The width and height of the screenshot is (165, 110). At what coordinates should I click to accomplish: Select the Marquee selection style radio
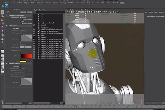pyautogui.click(x=21, y=17)
